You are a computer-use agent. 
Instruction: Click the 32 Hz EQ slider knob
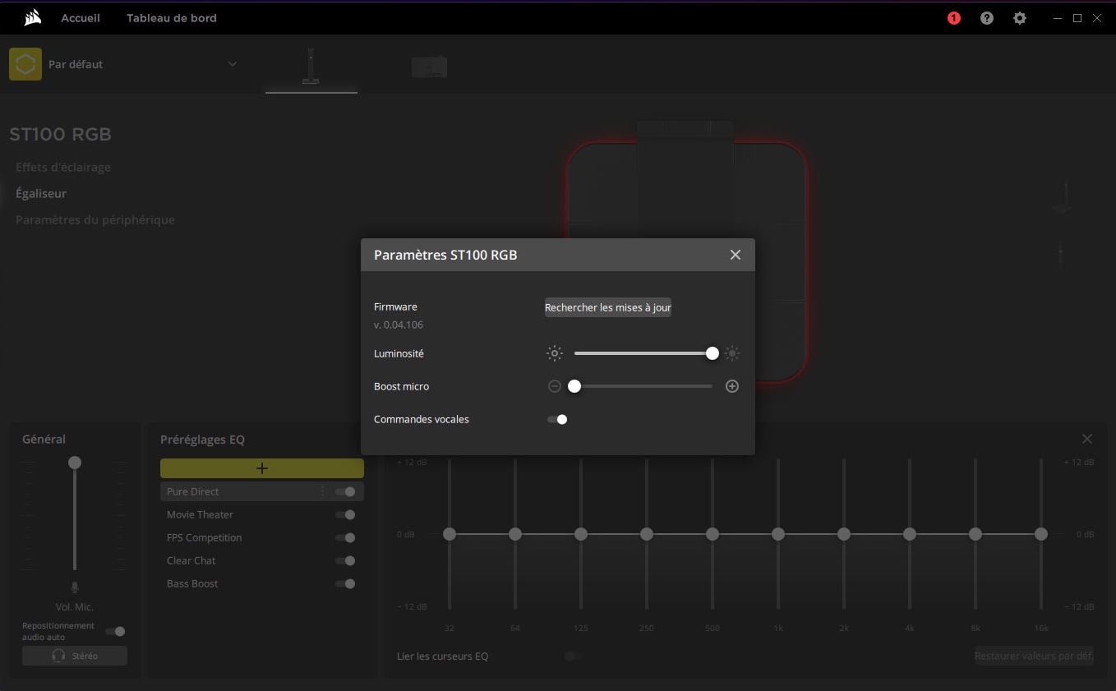click(450, 534)
